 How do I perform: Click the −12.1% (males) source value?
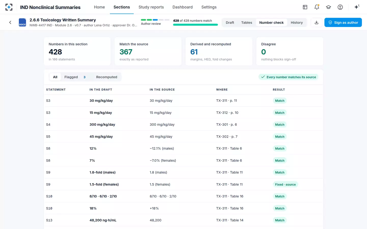[x=162, y=149]
